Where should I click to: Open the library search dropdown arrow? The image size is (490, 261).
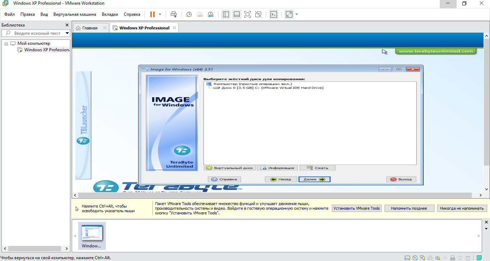pyautogui.click(x=67, y=33)
